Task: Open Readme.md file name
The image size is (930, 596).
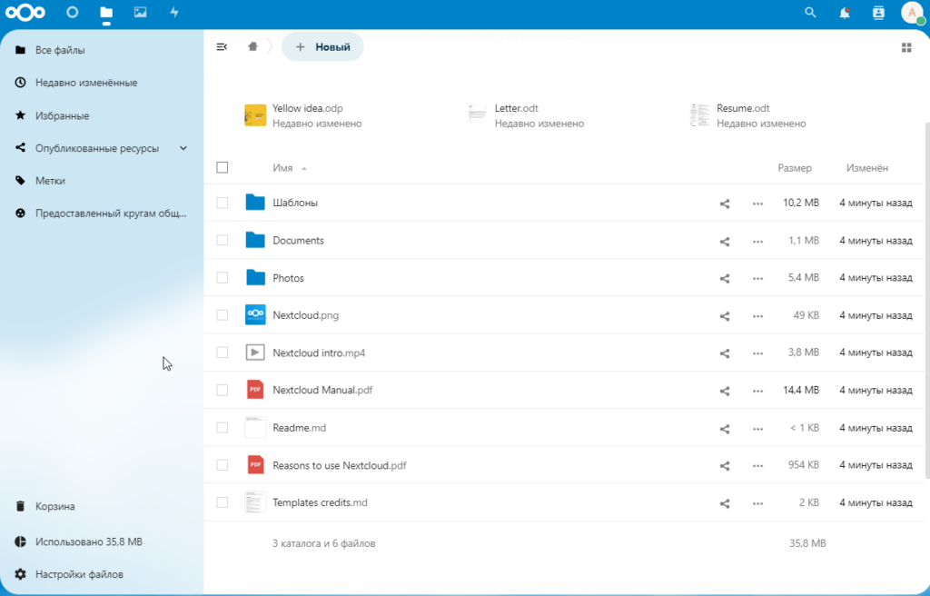Action: click(x=299, y=427)
